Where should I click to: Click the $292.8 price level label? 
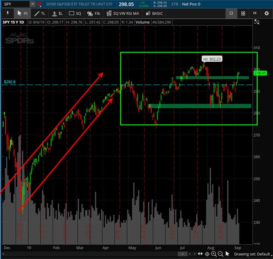click(x=9, y=82)
